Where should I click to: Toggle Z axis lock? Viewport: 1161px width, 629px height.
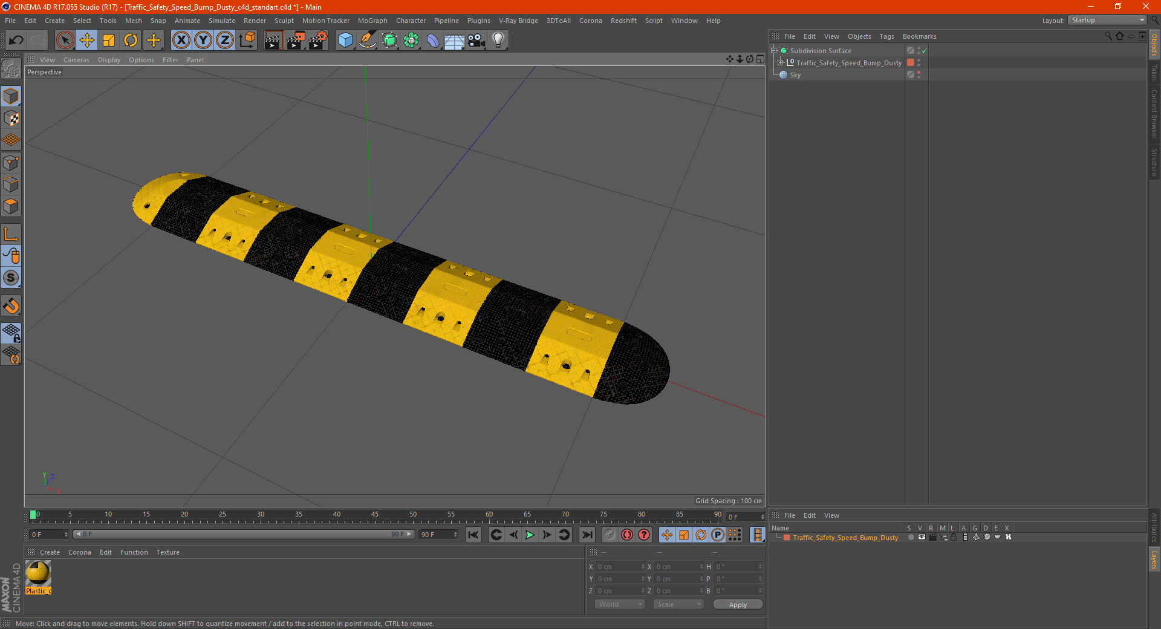[225, 41]
